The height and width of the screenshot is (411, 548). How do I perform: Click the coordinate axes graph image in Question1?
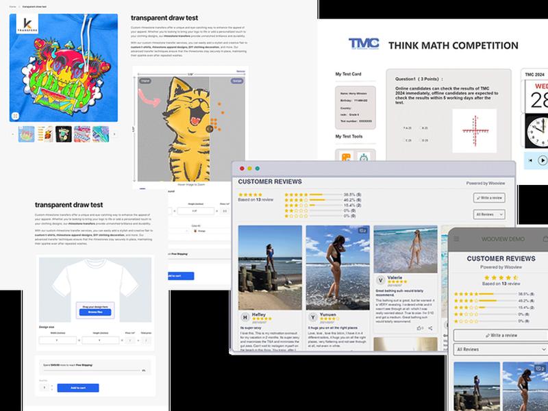point(474,131)
